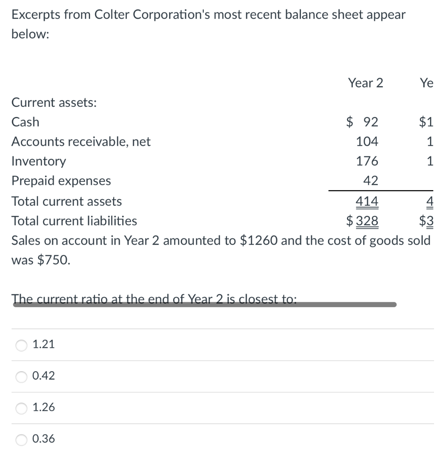Click the 'Current assets:' heading
The image size is (438, 452).
point(54,102)
